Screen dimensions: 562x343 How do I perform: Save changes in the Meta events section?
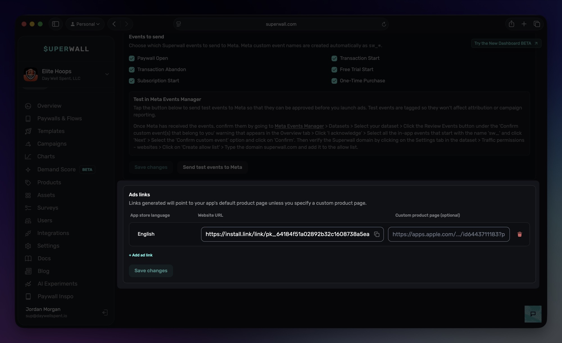[151, 167]
